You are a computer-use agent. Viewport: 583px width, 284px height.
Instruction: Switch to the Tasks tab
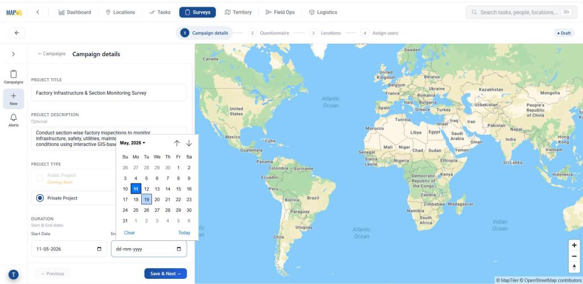point(160,12)
